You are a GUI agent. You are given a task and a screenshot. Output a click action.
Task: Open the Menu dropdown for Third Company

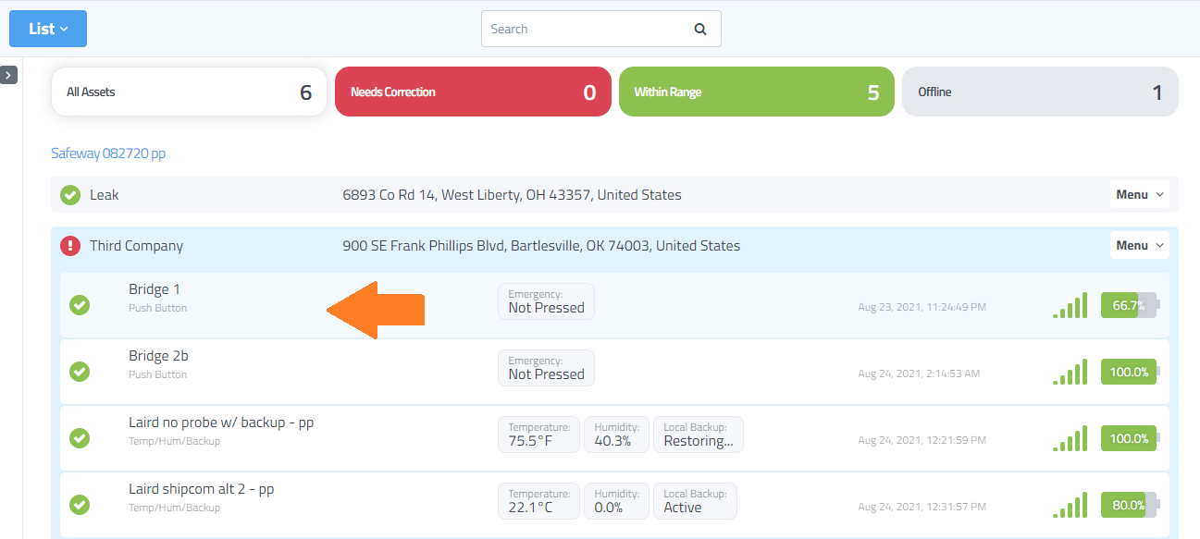pos(1139,246)
